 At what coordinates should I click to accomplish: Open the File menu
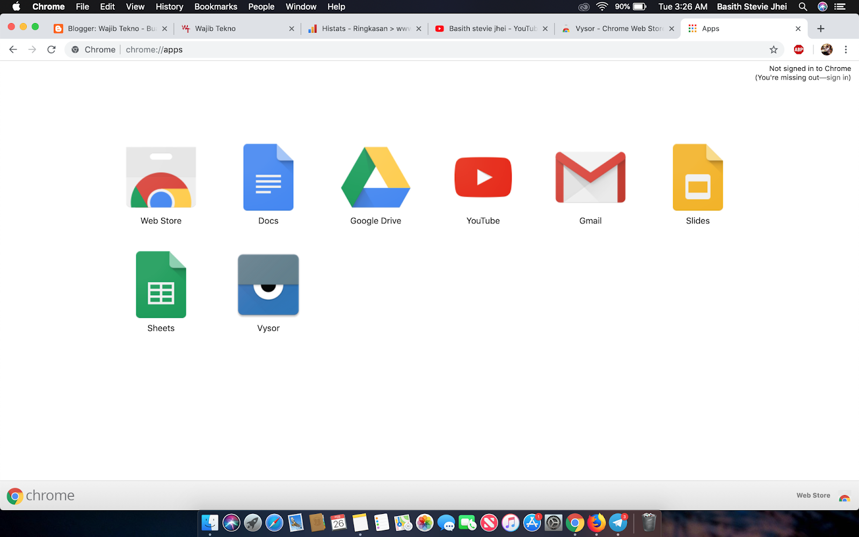pyautogui.click(x=82, y=6)
